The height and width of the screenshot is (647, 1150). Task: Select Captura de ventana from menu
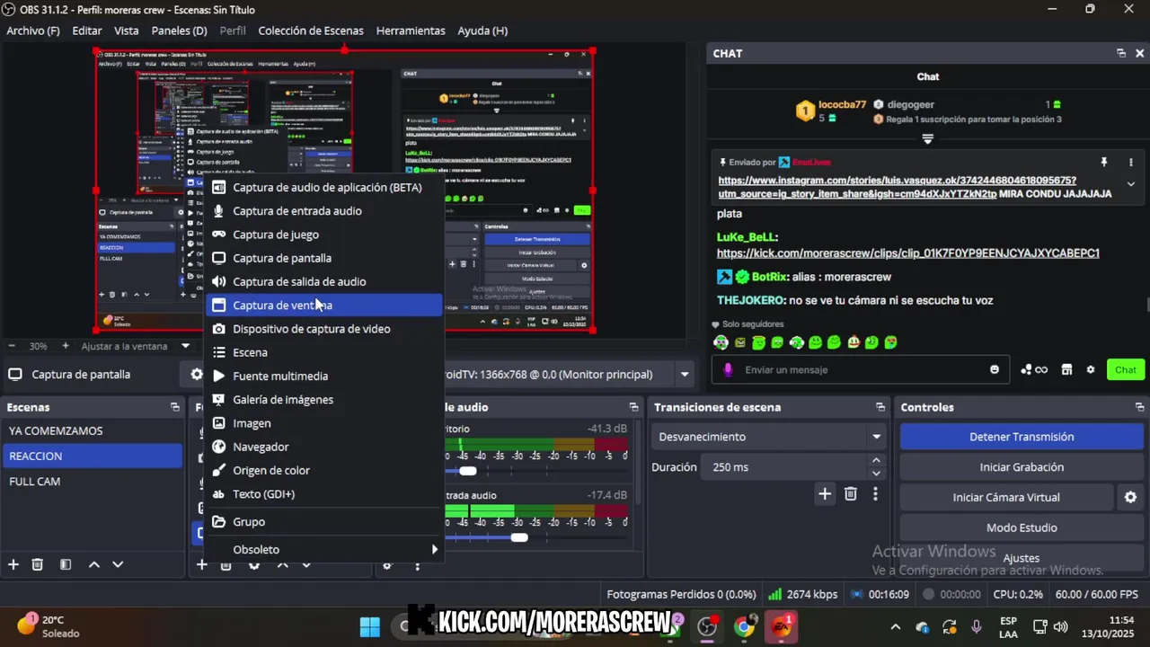pyautogui.click(x=323, y=305)
